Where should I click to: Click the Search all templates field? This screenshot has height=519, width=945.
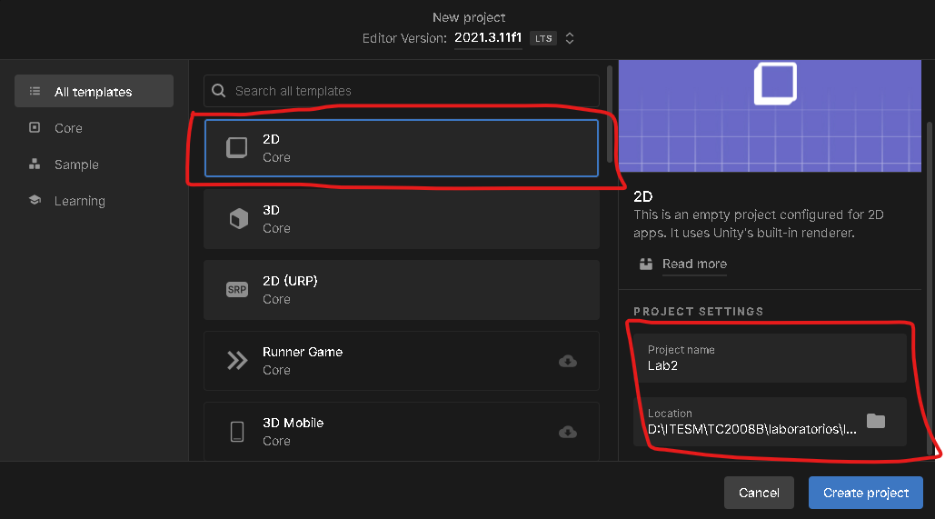(409, 91)
